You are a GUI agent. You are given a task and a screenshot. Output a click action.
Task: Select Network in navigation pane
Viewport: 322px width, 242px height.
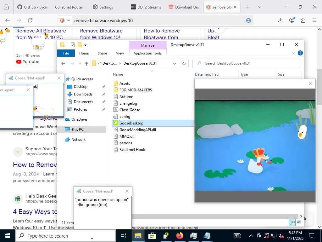(x=78, y=140)
